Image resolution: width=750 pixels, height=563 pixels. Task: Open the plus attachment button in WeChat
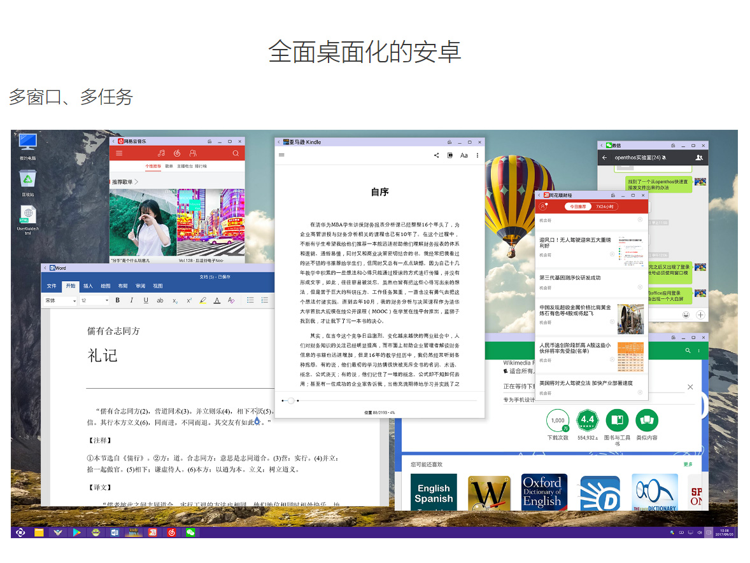pyautogui.click(x=700, y=314)
